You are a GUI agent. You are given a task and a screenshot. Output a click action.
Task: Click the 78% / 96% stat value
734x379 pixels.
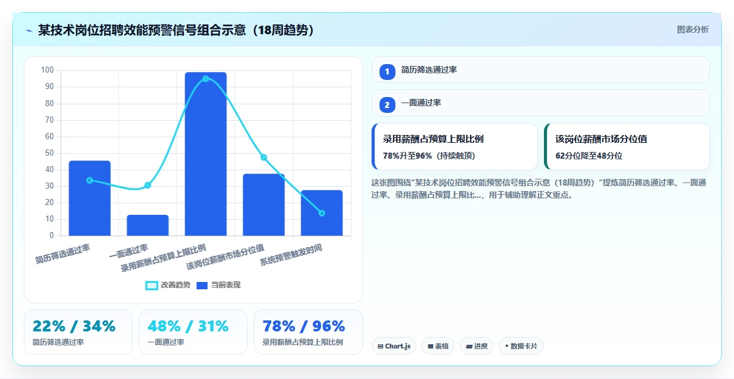(x=304, y=327)
